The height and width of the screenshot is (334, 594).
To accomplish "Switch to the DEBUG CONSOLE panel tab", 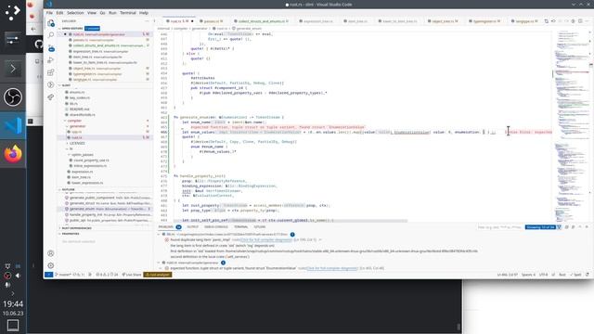I will [x=216, y=226].
